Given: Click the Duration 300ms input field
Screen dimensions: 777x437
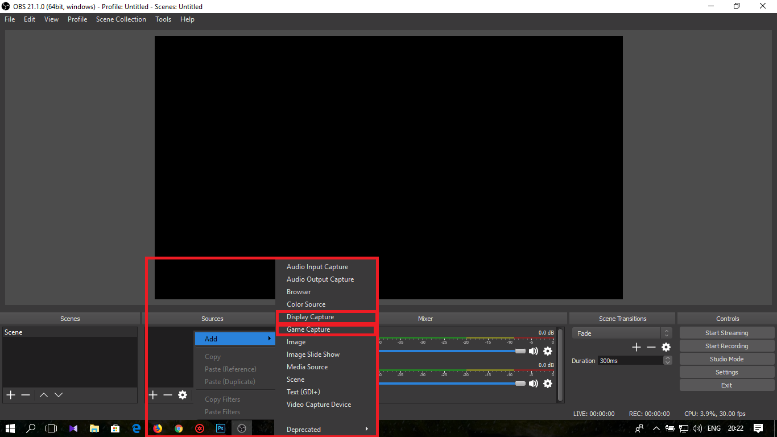Looking at the screenshot, I should (630, 360).
